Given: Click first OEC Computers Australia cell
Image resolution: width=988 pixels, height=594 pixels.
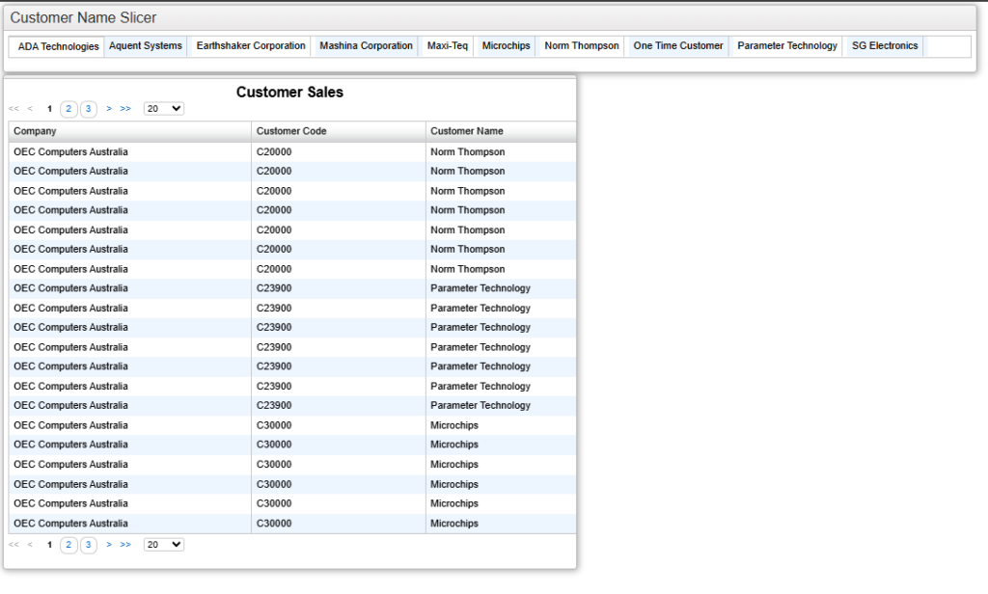Looking at the screenshot, I should point(130,151).
